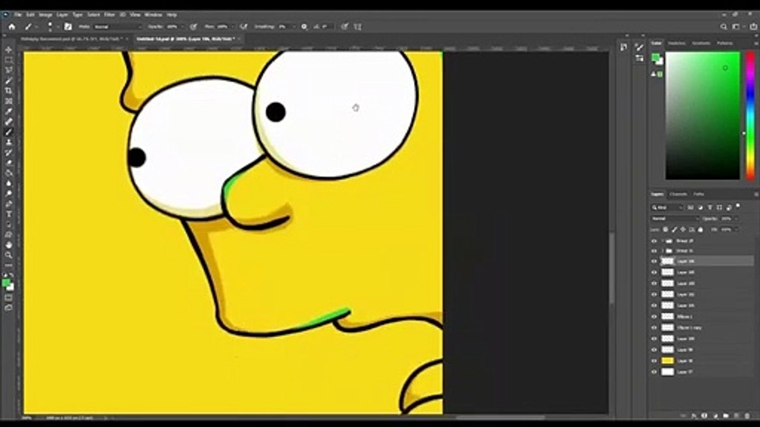Image resolution: width=760 pixels, height=427 pixels.
Task: Toggle layer filtering on or off
Action: 738,207
